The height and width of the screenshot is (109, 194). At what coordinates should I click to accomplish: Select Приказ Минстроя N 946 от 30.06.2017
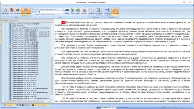(x=24, y=97)
